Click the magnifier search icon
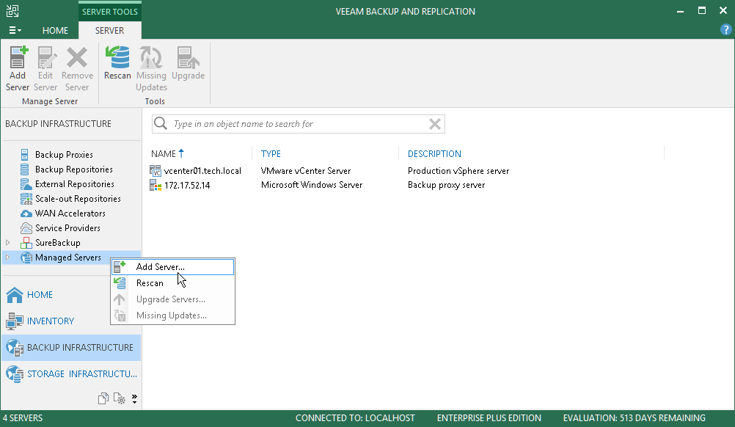The image size is (735, 427). click(161, 123)
